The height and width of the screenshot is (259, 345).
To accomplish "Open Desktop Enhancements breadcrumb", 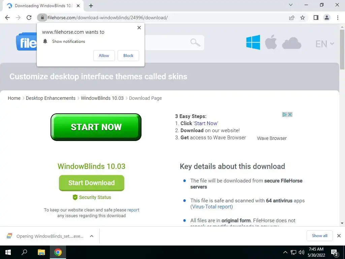I will point(51,98).
